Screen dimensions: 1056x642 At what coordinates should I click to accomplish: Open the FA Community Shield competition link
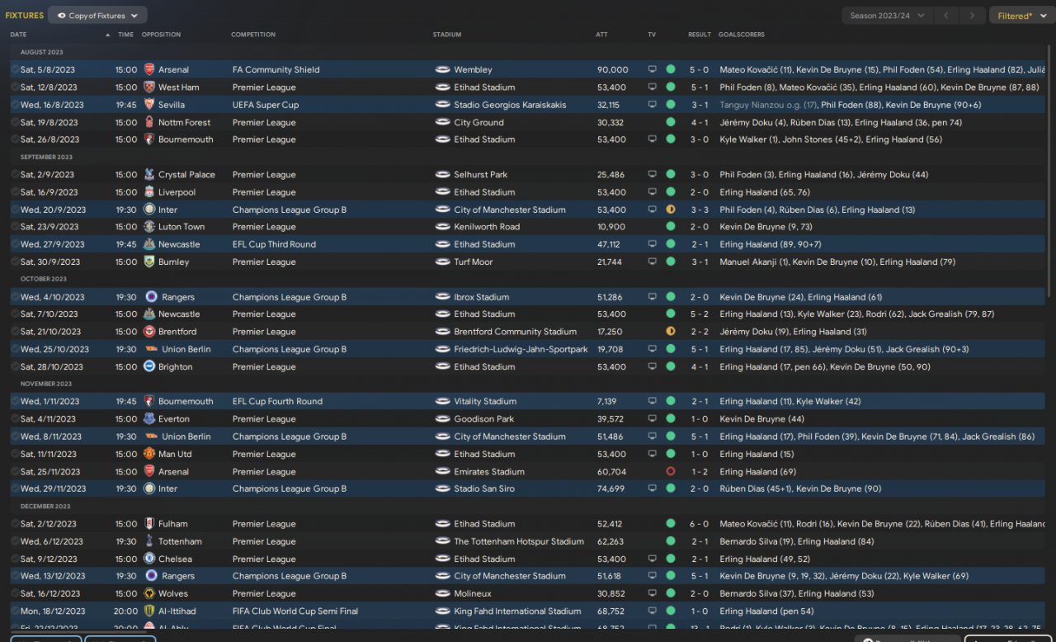(x=276, y=69)
